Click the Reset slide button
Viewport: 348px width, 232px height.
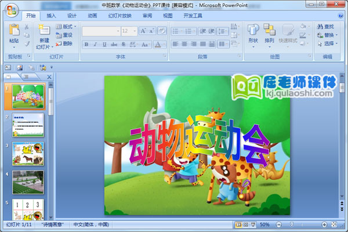(x=64, y=35)
